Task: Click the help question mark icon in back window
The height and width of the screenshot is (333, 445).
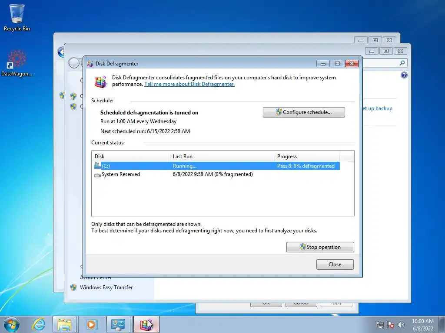Action: coord(404,75)
